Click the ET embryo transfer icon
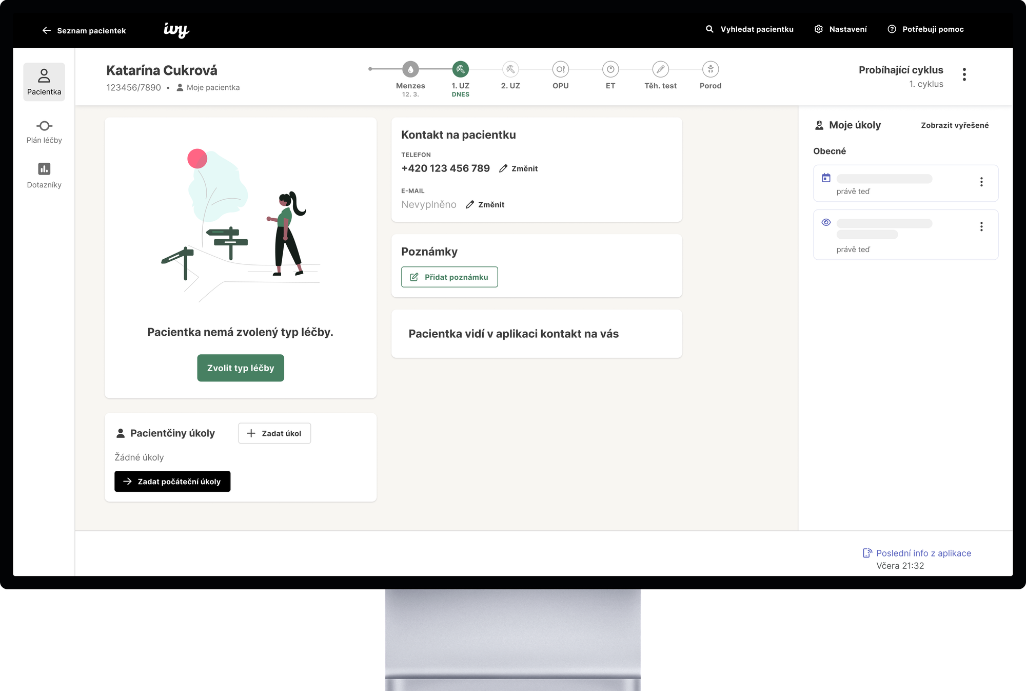The width and height of the screenshot is (1026, 691). click(x=610, y=69)
